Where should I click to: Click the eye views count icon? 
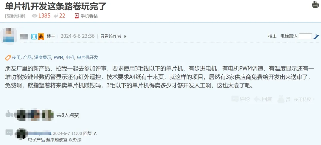34,16
